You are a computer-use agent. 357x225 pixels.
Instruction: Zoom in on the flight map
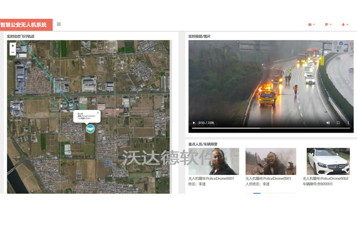point(13,46)
